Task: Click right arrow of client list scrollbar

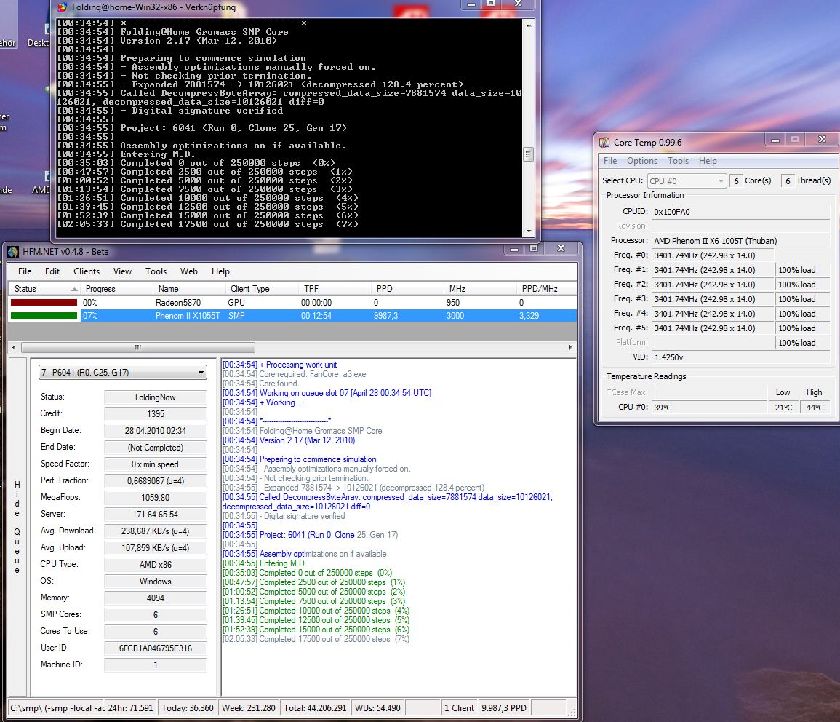Action: point(570,347)
